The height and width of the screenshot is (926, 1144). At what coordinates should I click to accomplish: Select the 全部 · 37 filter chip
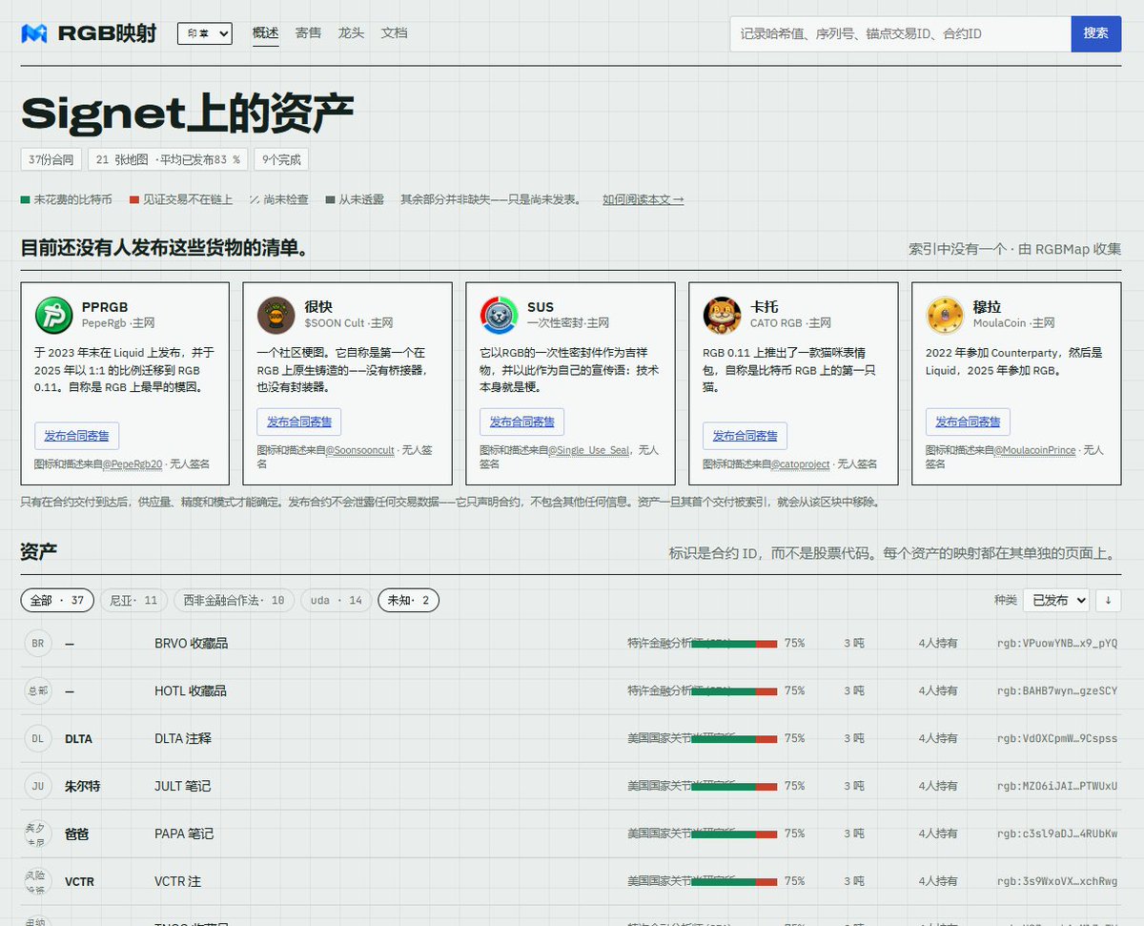point(57,600)
